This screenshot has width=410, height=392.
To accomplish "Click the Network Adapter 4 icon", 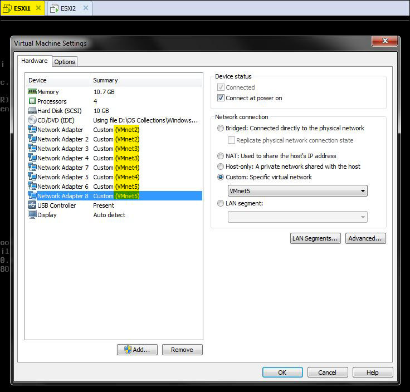I will (32, 158).
